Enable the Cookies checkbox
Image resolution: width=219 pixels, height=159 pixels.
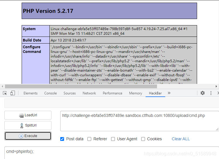(143, 139)
